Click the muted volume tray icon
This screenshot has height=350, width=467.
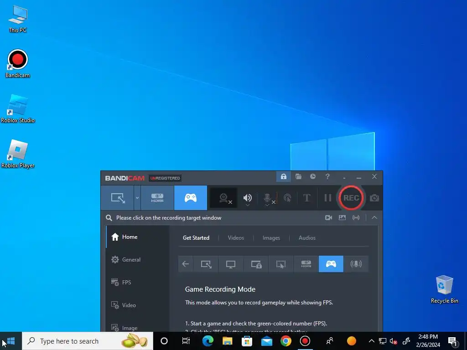(394, 341)
